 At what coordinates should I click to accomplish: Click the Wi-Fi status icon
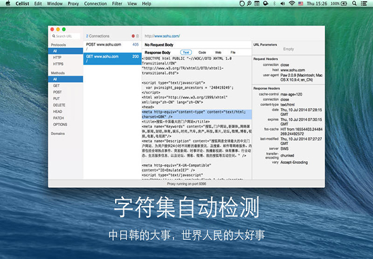(291, 3)
